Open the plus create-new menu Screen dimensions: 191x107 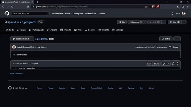(178, 14)
